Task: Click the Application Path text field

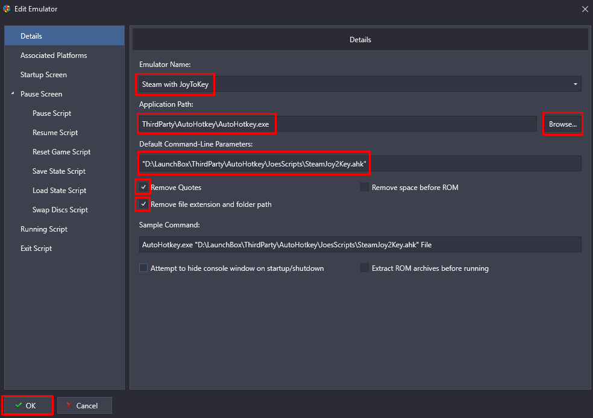Action: click(337, 124)
